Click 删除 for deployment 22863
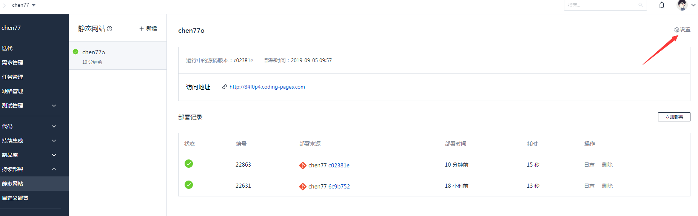 [607, 165]
